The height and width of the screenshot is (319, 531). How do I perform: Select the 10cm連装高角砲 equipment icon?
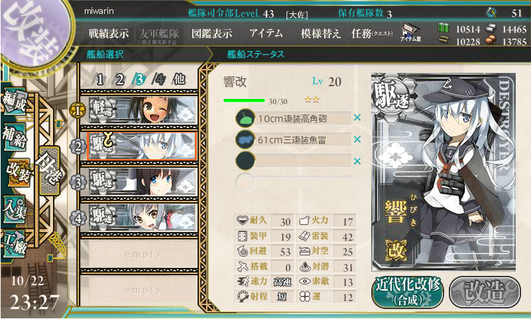coord(245,118)
